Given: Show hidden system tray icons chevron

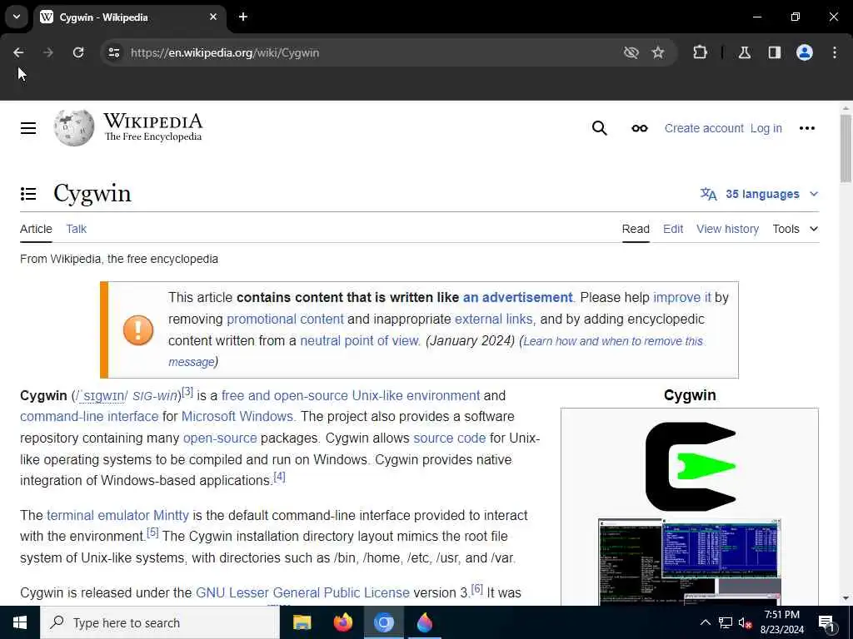Looking at the screenshot, I should coord(705,622).
